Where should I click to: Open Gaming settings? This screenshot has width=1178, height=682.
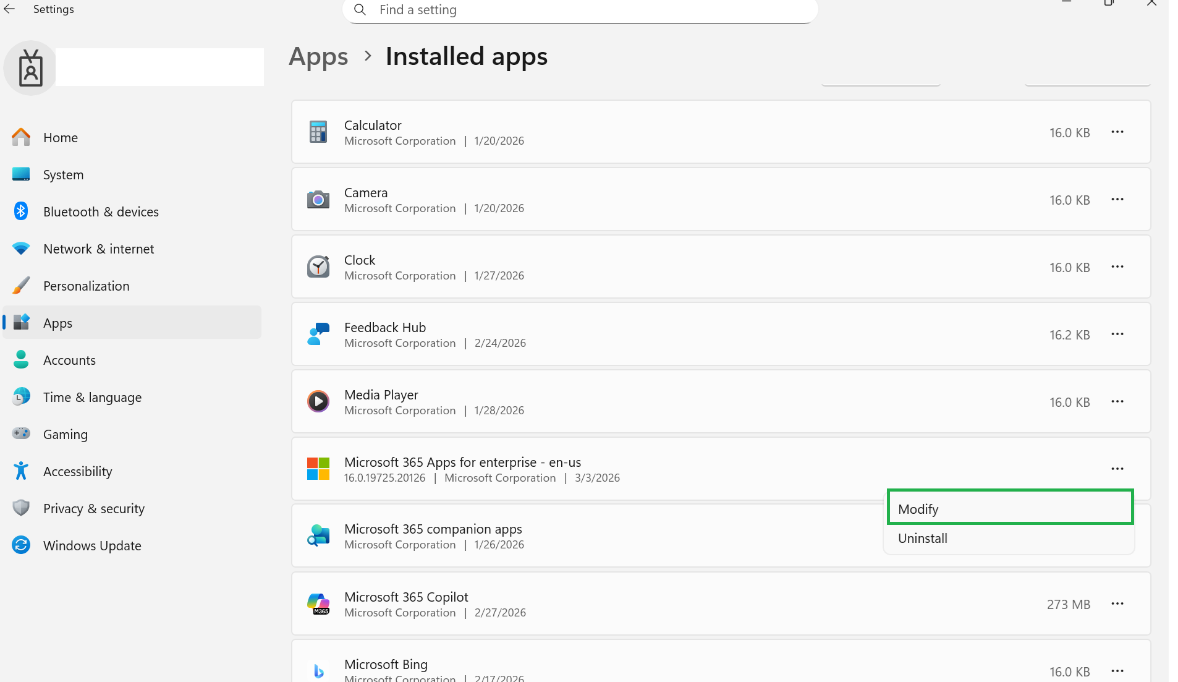[x=66, y=435]
